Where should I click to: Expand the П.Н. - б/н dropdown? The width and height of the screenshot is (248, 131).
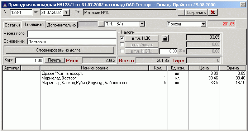pyautogui.click(x=142, y=24)
